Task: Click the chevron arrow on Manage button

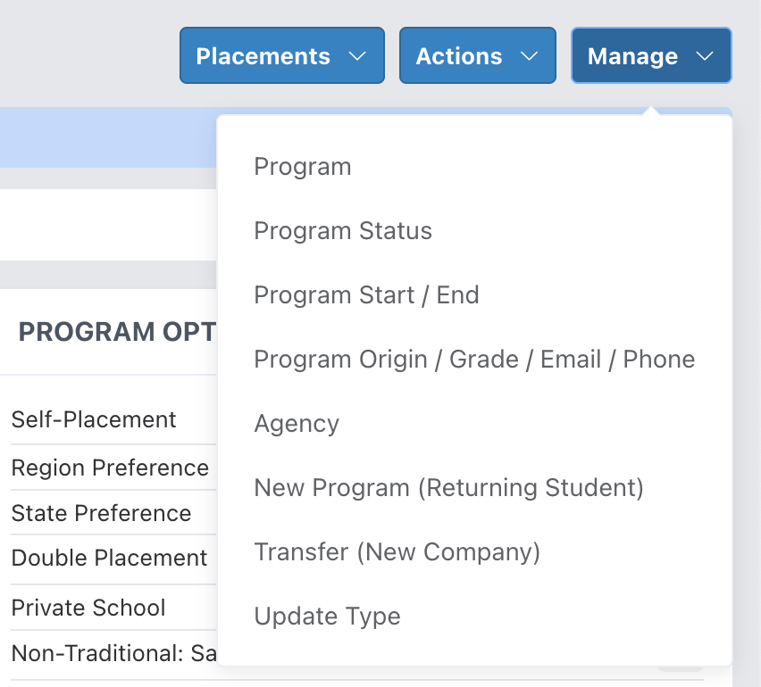Action: 704,56
